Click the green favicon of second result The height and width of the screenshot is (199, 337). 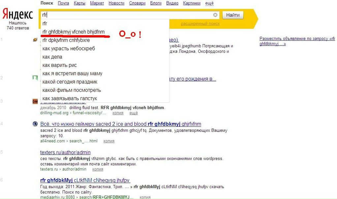coord(35,78)
